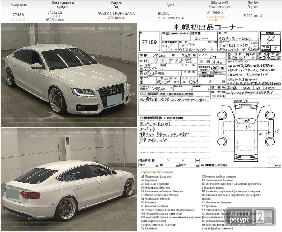Open the front view car photo
Screen dimensions: 282x232
(69, 75)
